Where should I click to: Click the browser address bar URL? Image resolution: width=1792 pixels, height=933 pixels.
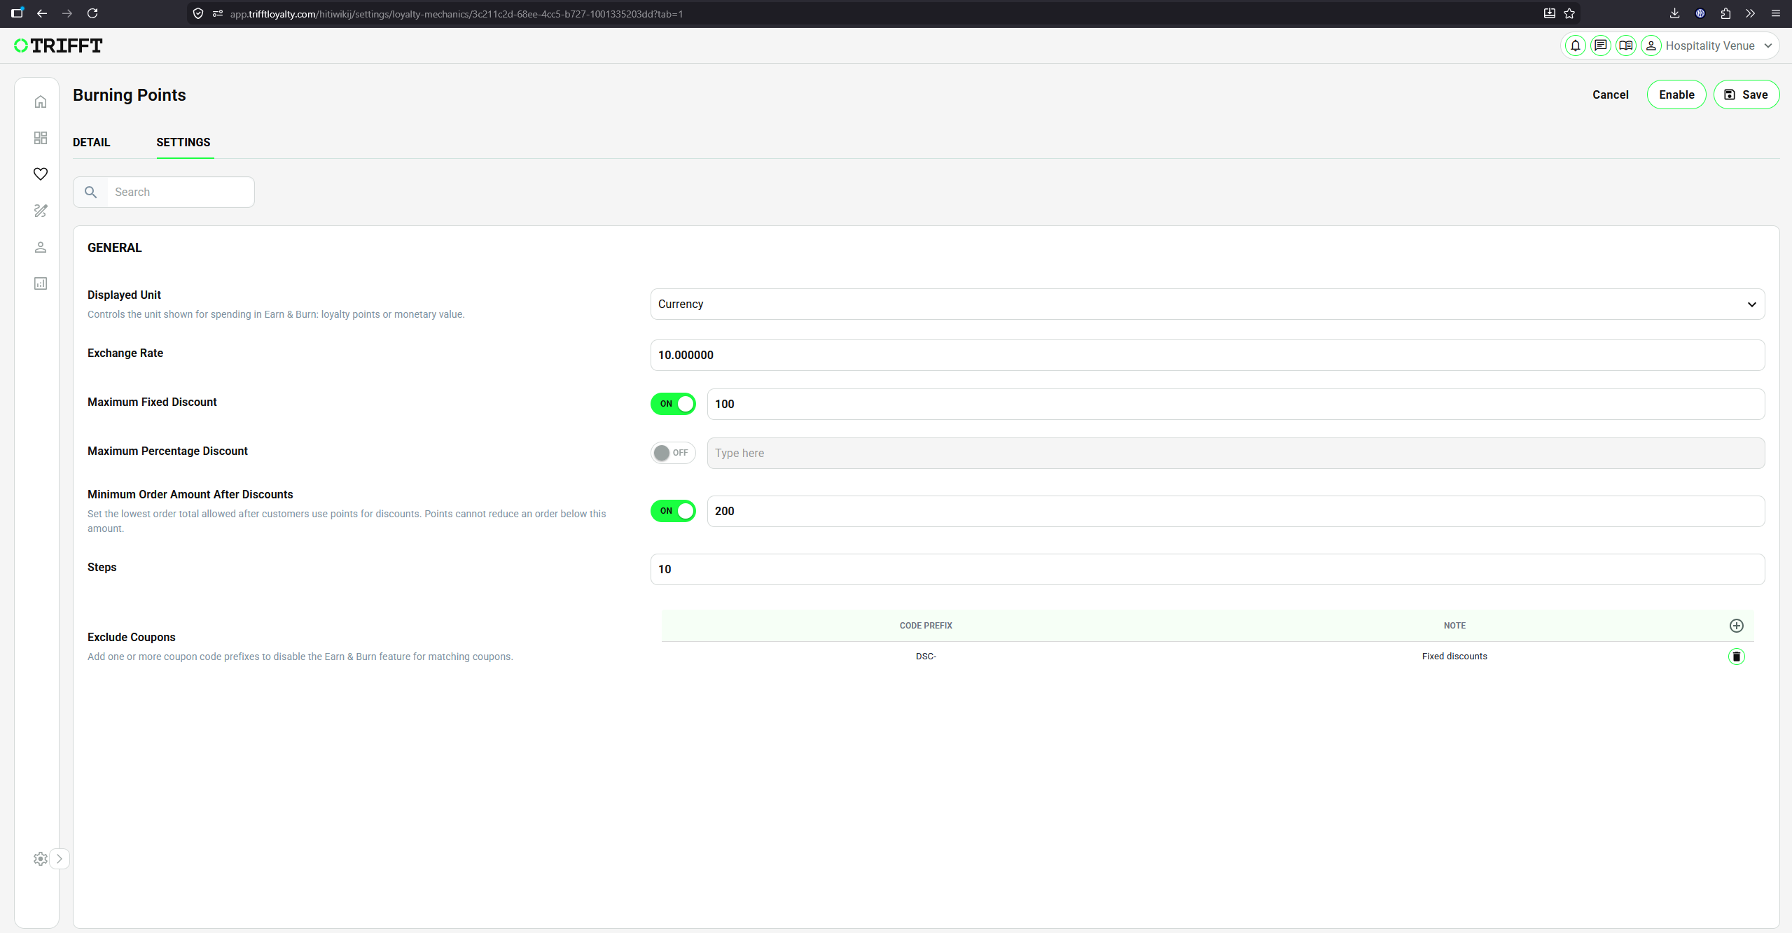click(457, 13)
